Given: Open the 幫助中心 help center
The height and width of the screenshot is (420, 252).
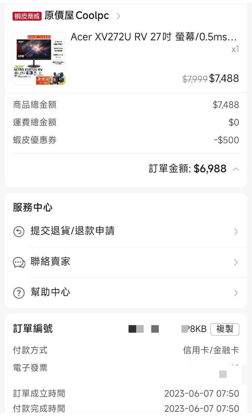Looking at the screenshot, I should coord(50,292).
